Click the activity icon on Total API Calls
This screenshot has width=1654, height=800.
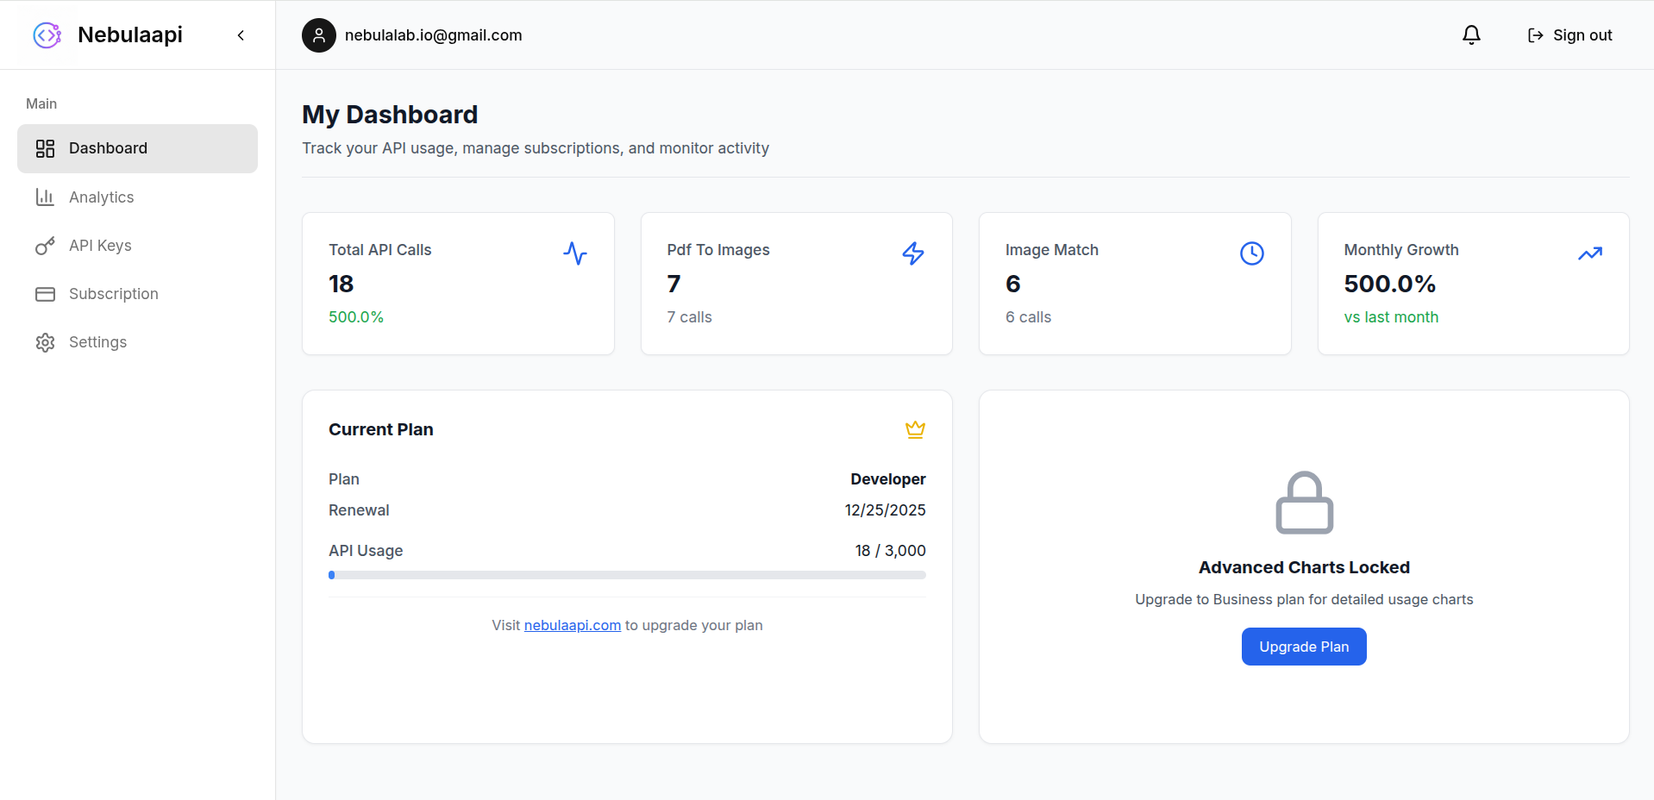tap(574, 253)
